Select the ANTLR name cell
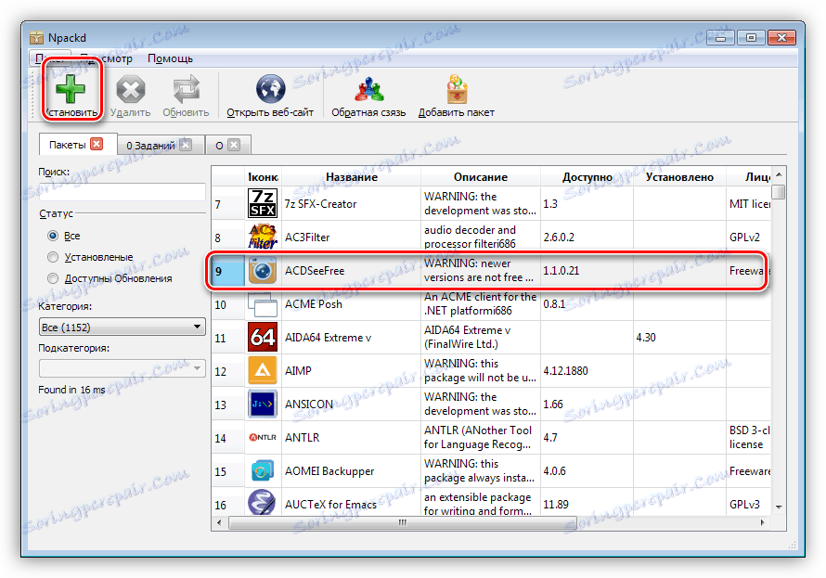This screenshot has height=578, width=826. 351,437
